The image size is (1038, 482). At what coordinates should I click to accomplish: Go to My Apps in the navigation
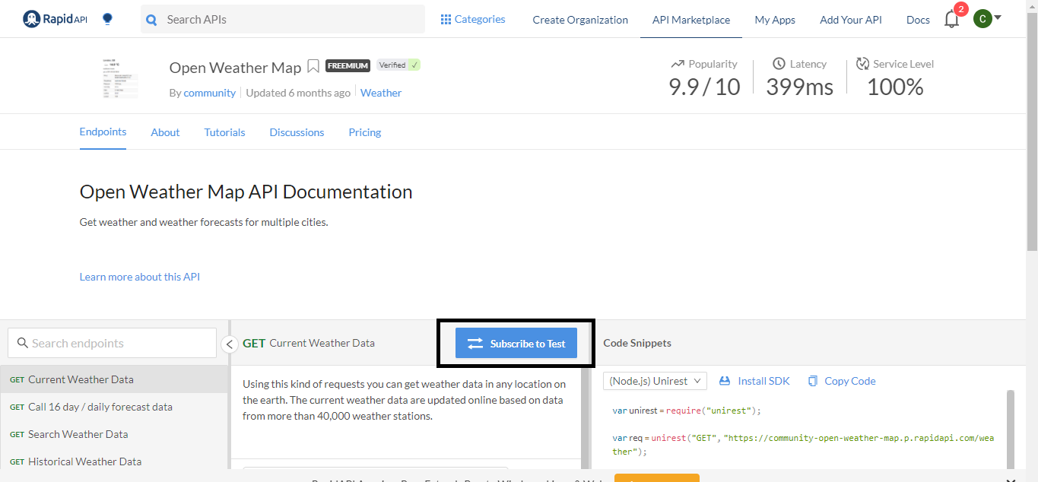775,20
